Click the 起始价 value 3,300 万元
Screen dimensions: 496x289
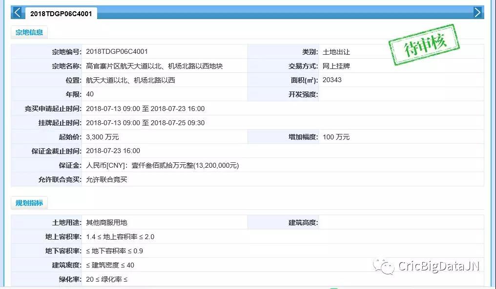(x=102, y=137)
